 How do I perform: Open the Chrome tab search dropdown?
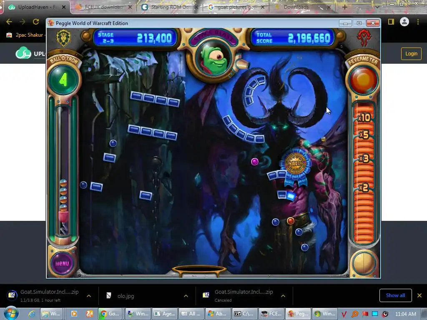pos(377,7)
